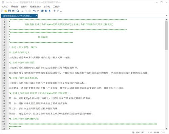Open the 程序语言(L) menu

pyautogui.click(x=35, y=7)
